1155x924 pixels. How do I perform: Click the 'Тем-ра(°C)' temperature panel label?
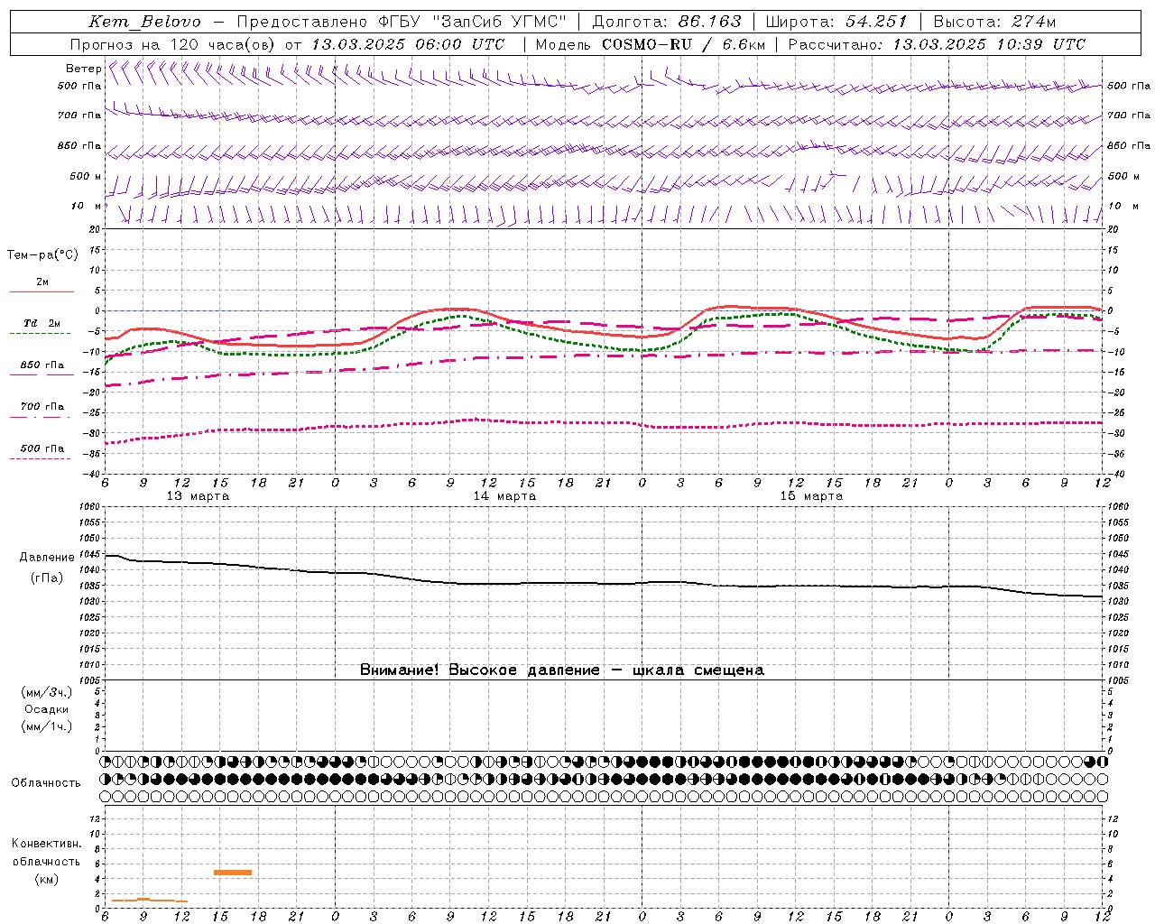click(x=42, y=255)
